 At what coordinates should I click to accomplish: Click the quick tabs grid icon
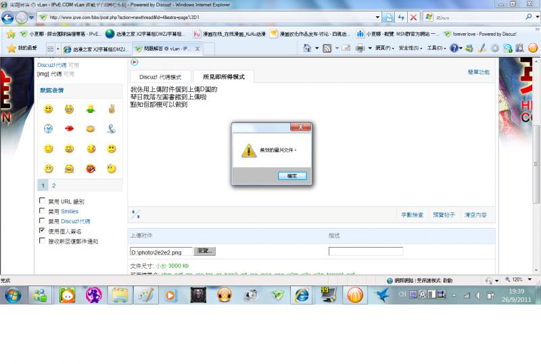tap(50, 49)
